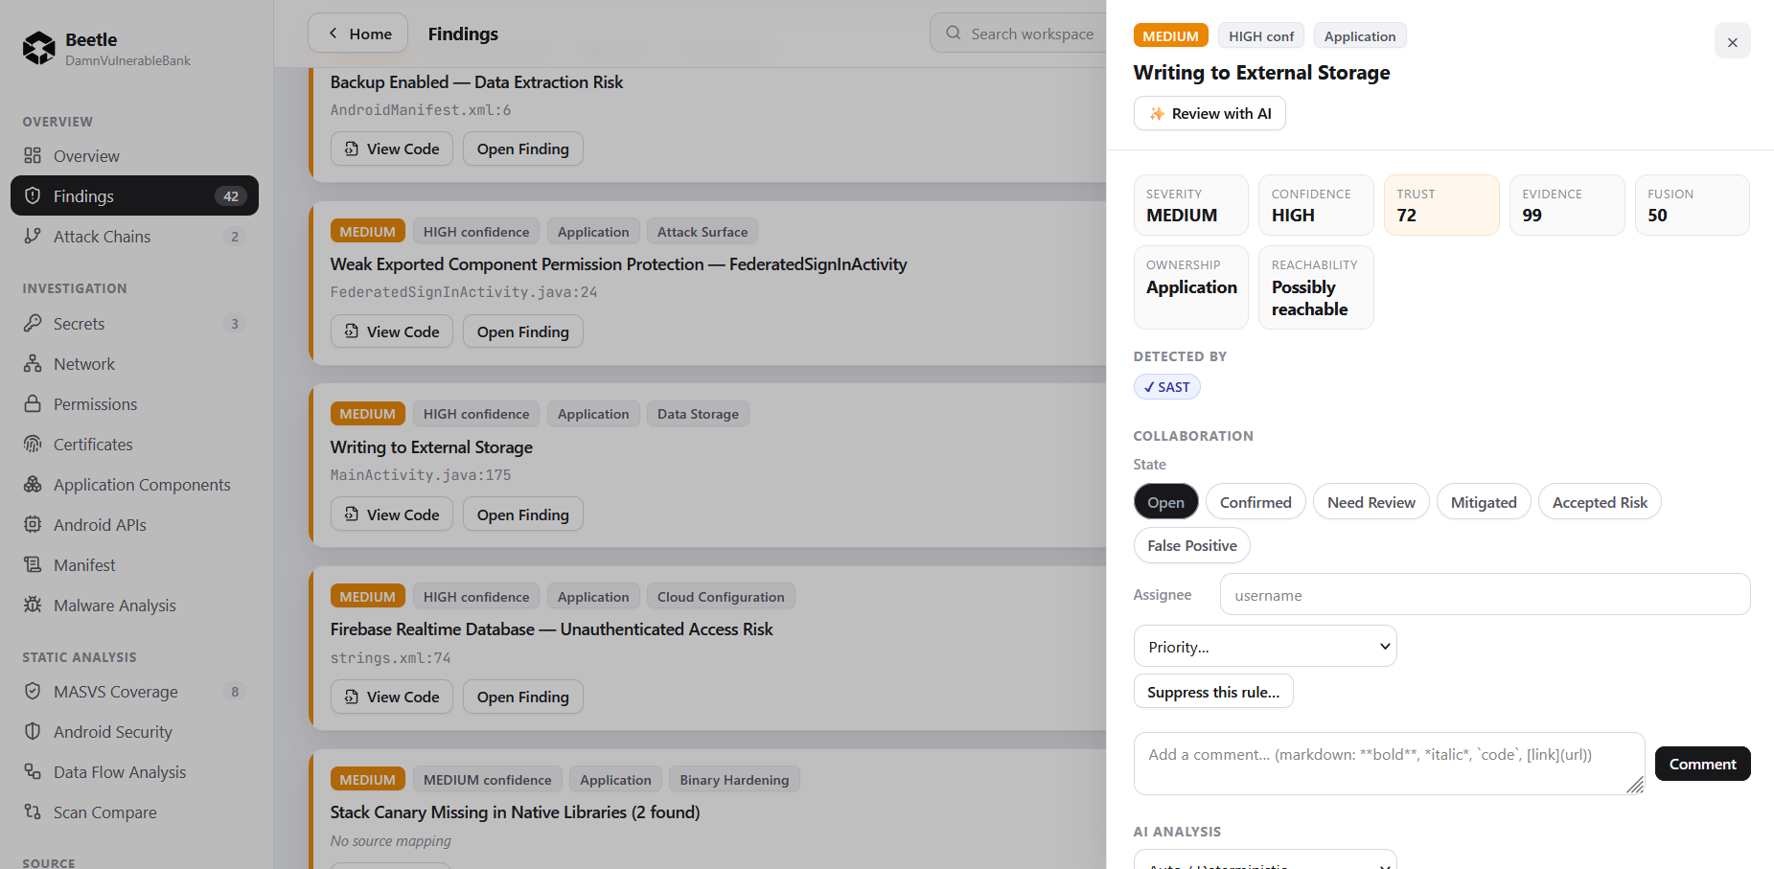This screenshot has height=869, width=1774.
Task: Mark finding as False Positive
Action: 1192,545
